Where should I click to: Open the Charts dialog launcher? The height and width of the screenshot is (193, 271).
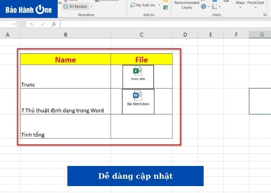(264, 15)
